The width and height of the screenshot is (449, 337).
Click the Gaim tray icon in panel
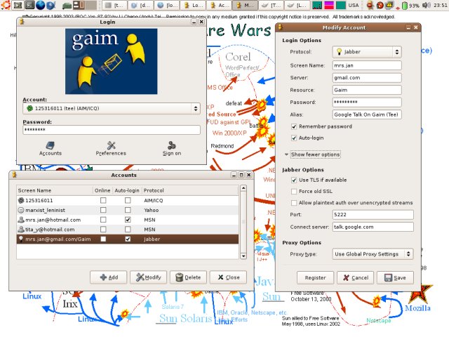[370, 5]
